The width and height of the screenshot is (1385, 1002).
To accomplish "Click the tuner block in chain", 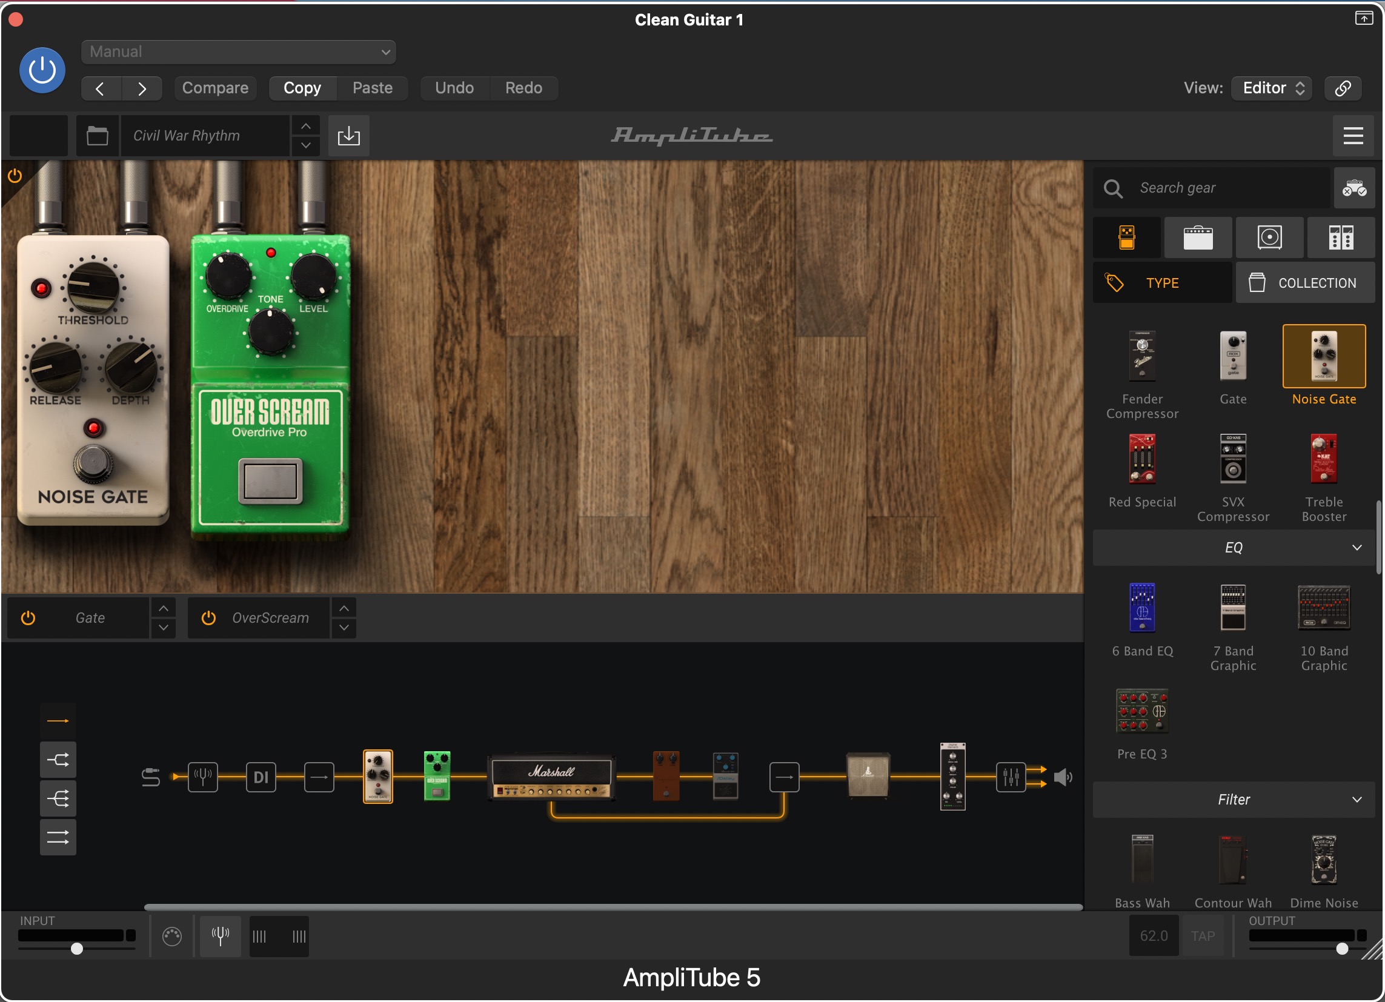I will coord(203,777).
